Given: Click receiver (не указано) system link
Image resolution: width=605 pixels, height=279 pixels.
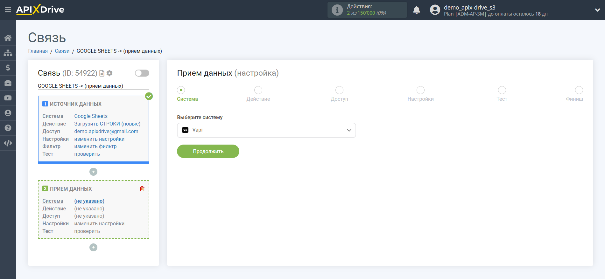Looking at the screenshot, I should coord(89,201).
